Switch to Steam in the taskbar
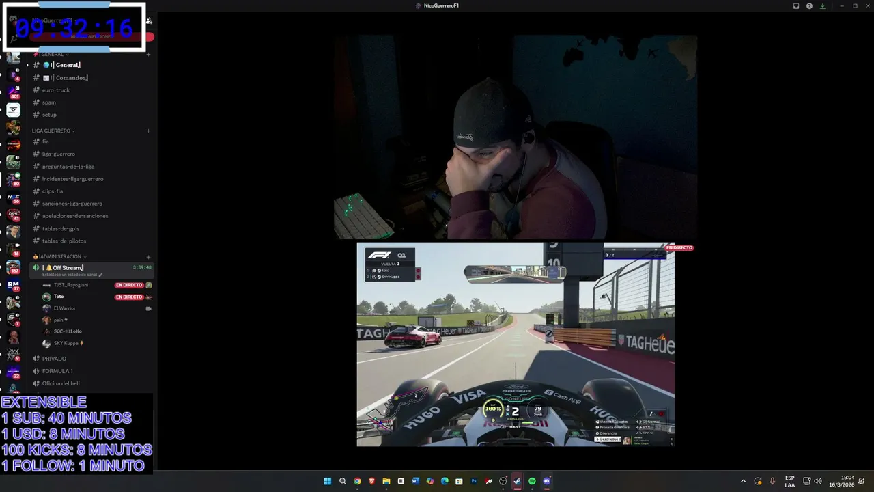The width and height of the screenshot is (874, 492). coord(517,481)
